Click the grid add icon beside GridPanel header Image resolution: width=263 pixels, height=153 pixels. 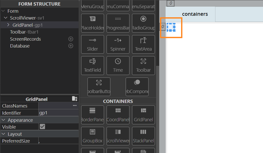click(x=75, y=99)
